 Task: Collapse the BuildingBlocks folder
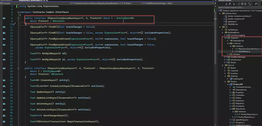click(222, 33)
